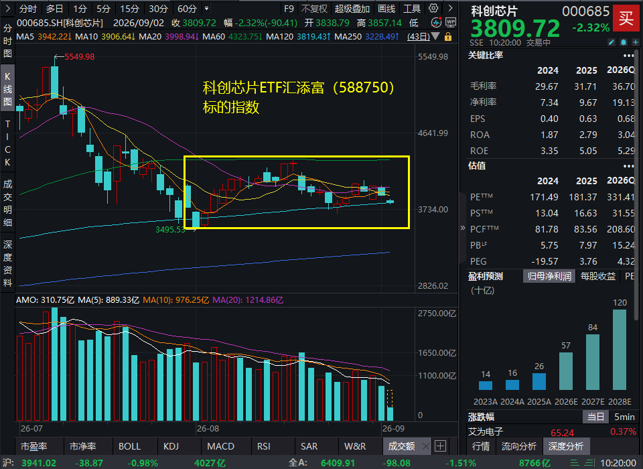Image resolution: width=643 pixels, height=469 pixels.
Task: Switch indicator to MACD
Action: (220, 446)
